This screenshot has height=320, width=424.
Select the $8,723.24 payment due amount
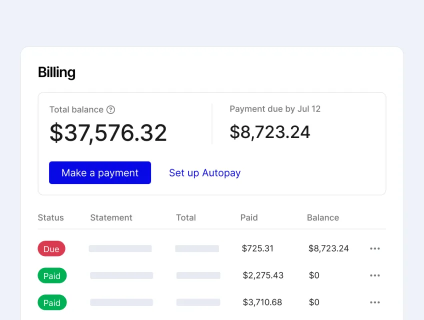270,131
